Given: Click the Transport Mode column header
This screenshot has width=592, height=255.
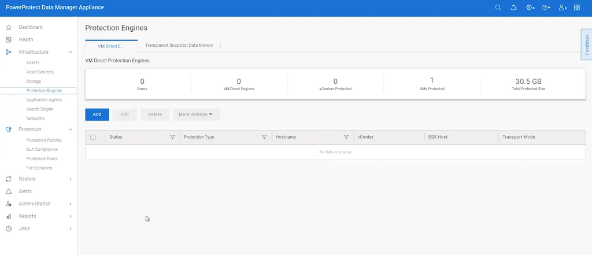Looking at the screenshot, I should 519,137.
